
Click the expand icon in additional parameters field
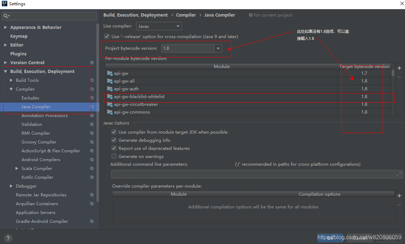(399, 174)
